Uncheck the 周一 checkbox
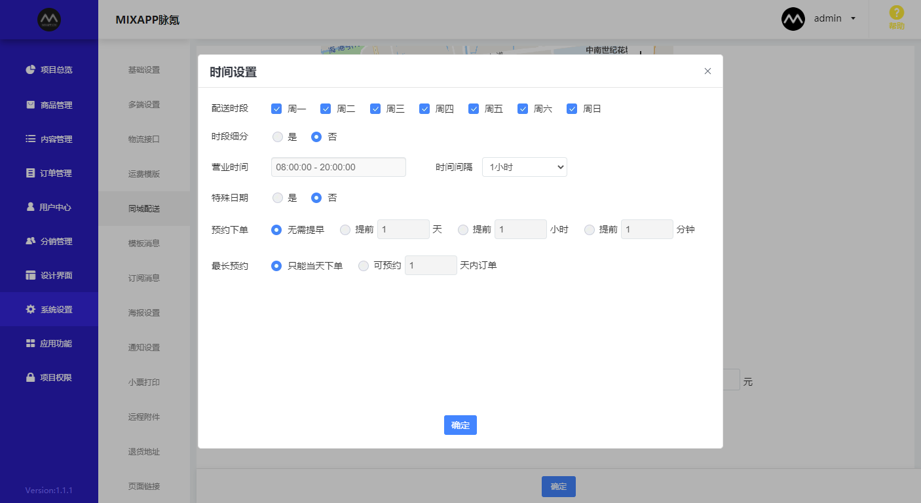Viewport: 921px width, 503px height. click(276, 109)
